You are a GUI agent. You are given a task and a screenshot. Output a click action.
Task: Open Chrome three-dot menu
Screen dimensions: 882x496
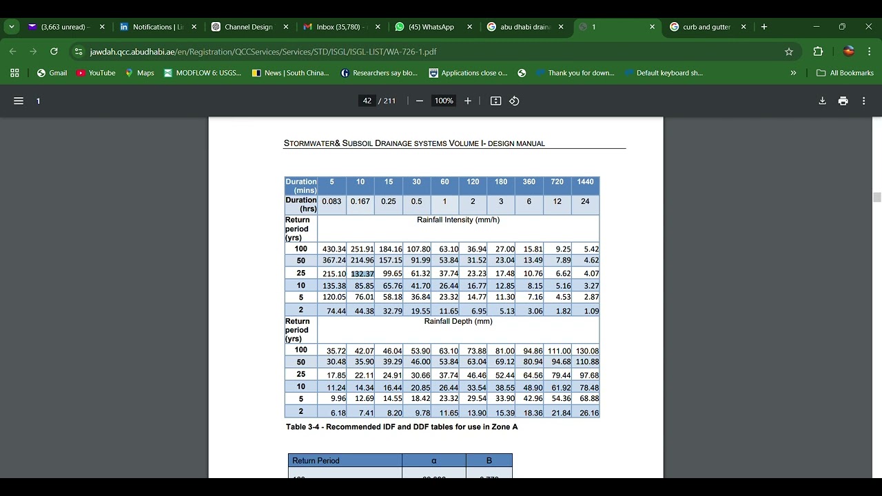[x=869, y=52]
